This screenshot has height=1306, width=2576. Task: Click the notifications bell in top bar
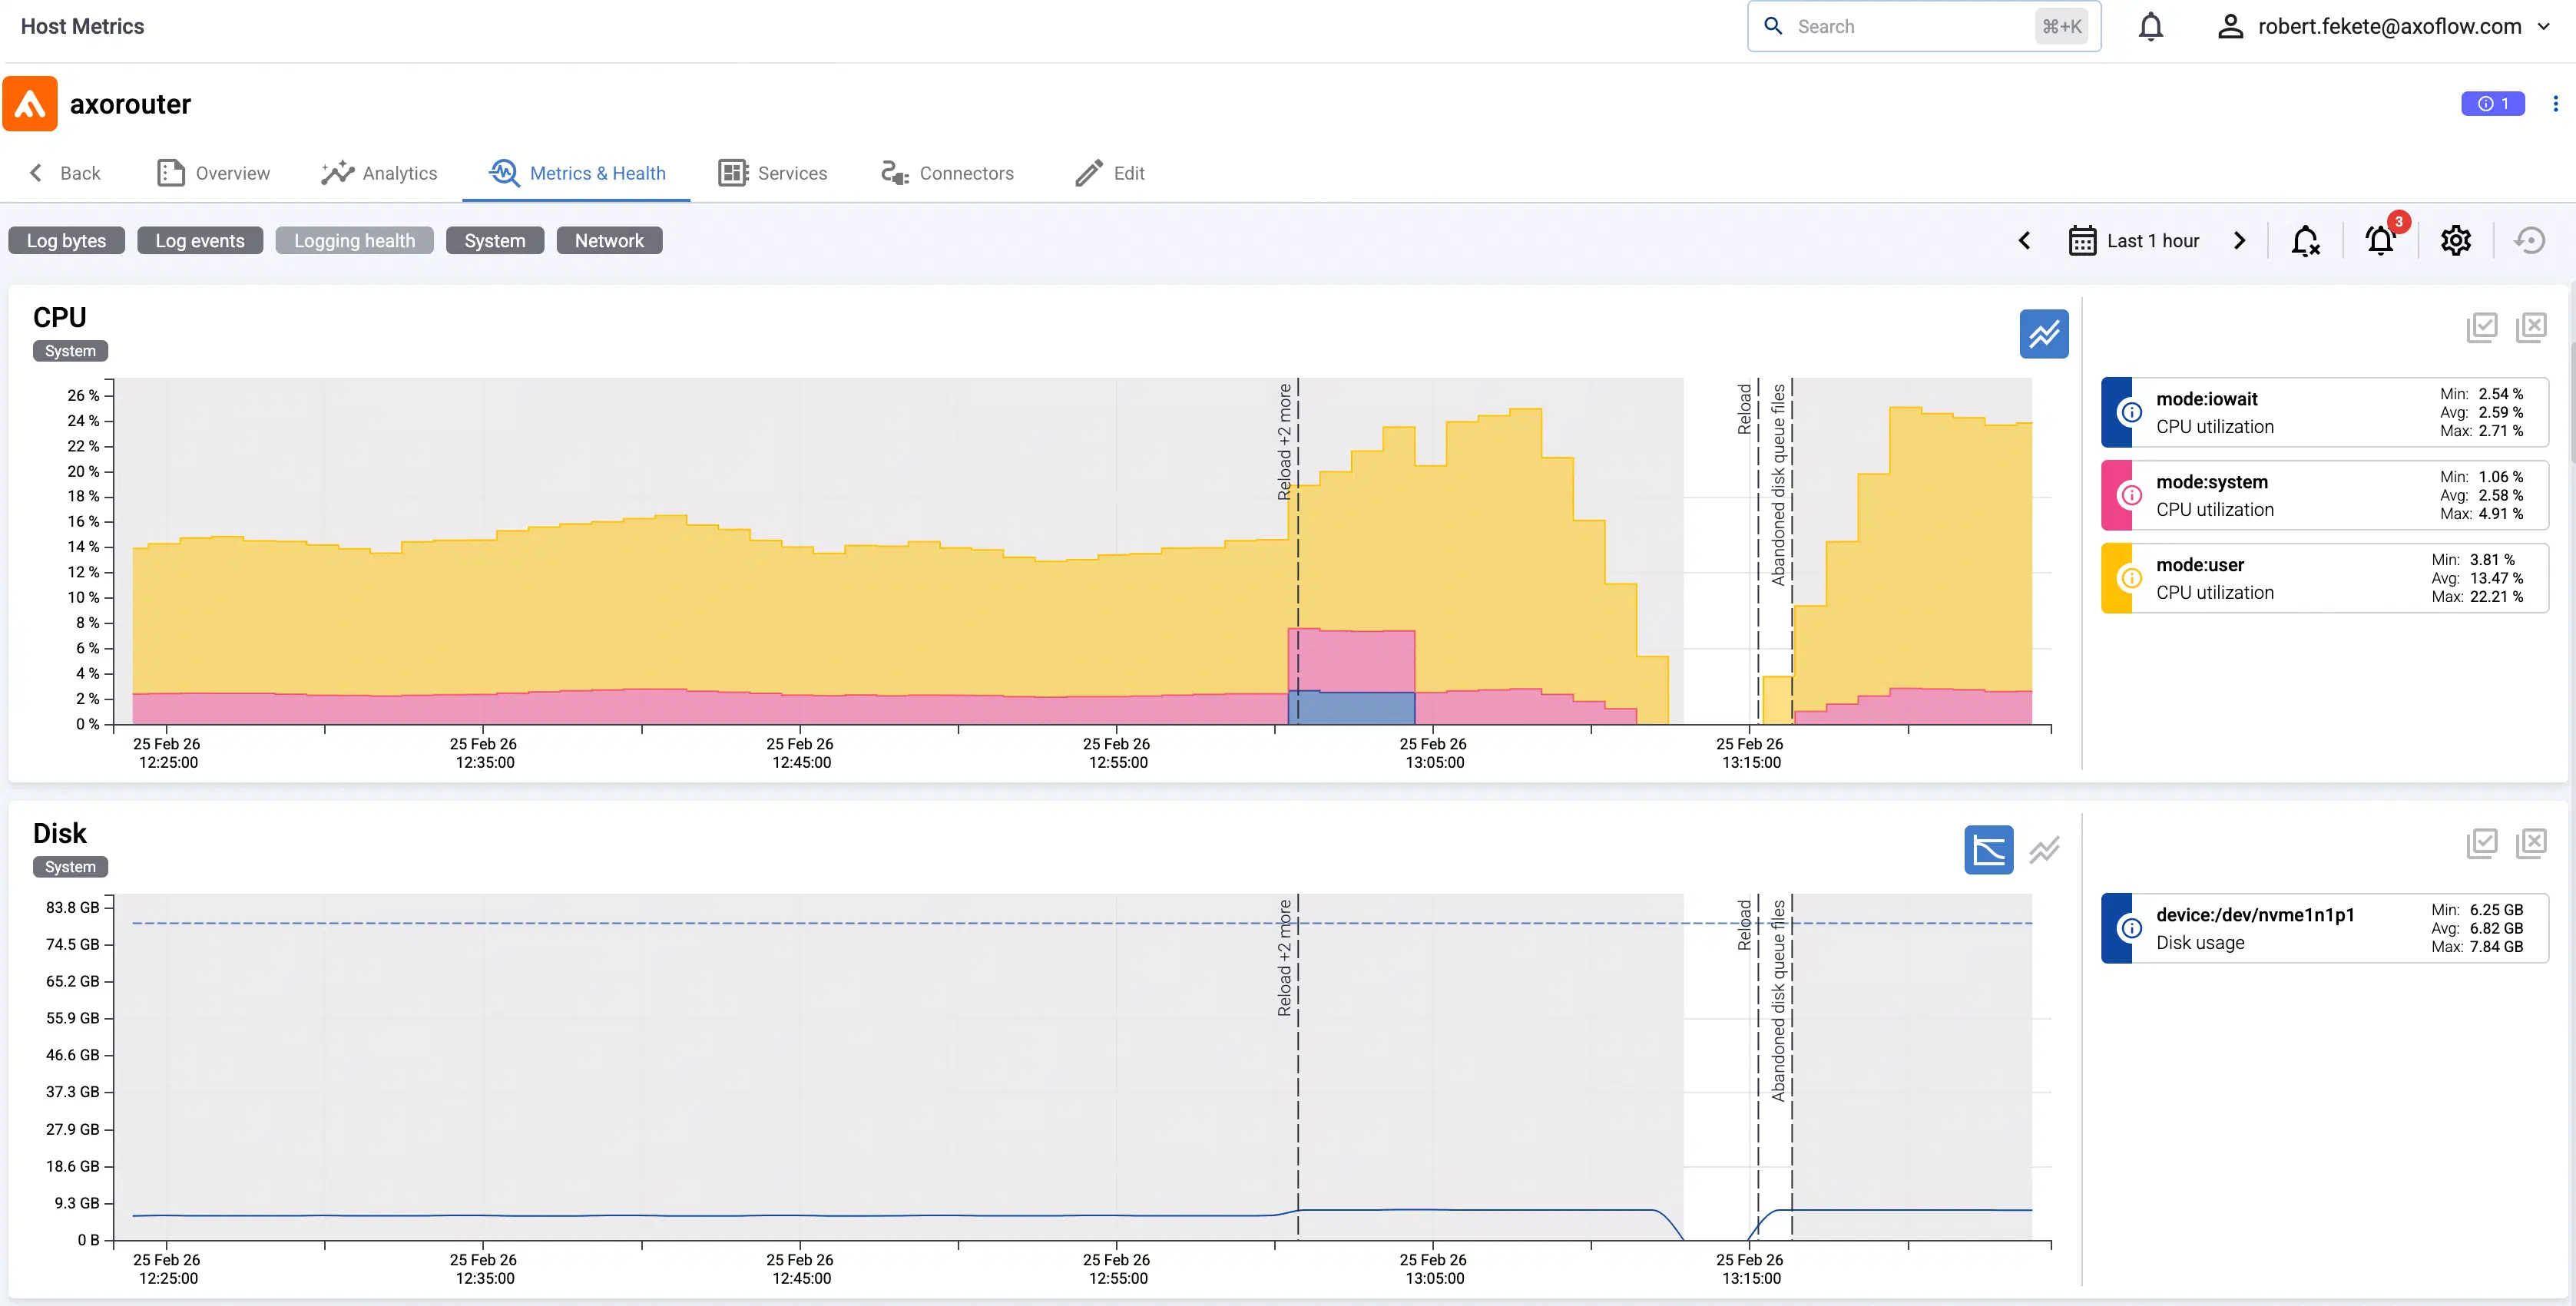click(2151, 27)
